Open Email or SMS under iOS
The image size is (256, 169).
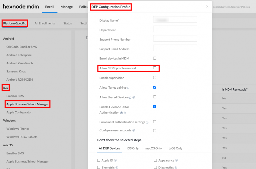click(x=15, y=96)
